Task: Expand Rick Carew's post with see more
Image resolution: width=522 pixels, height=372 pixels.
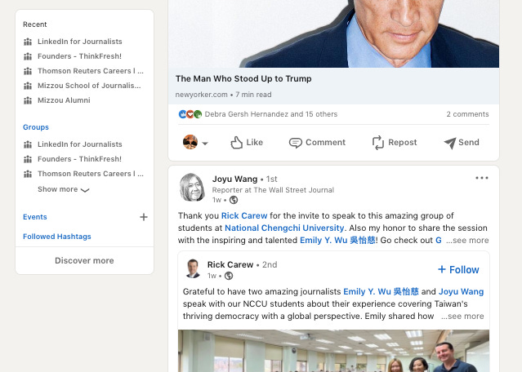Action: [462, 317]
